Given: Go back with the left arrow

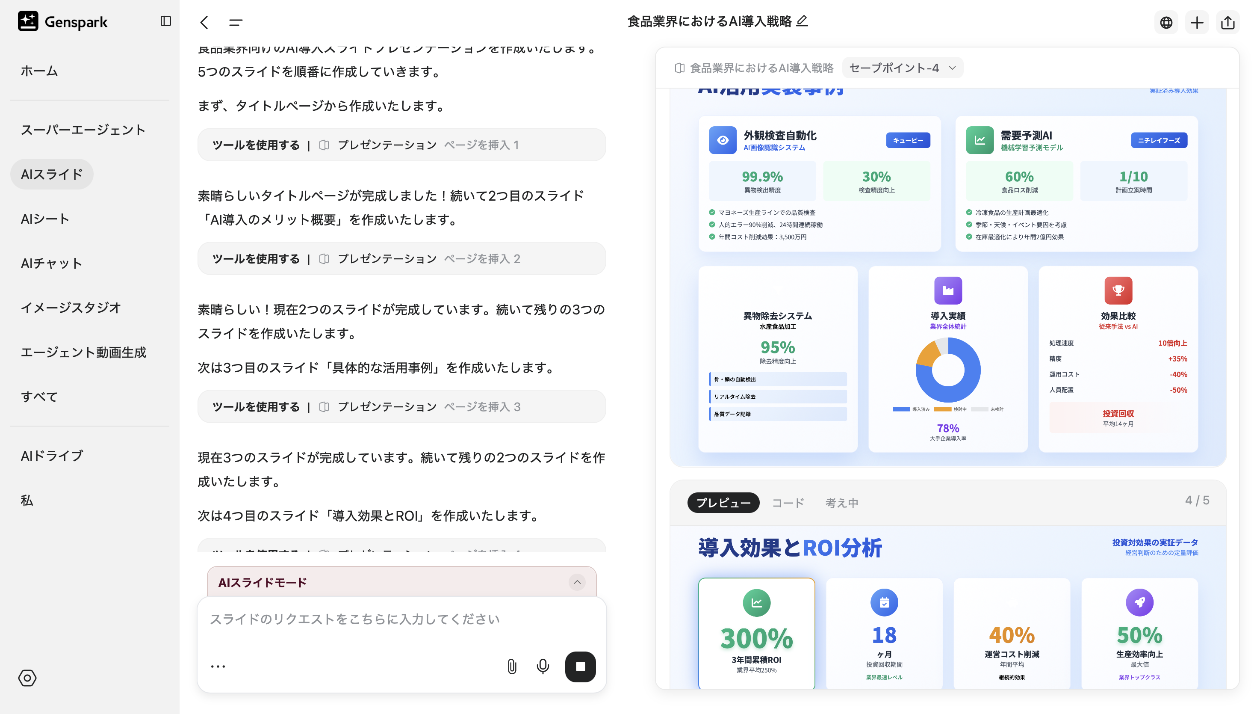Looking at the screenshot, I should coord(205,22).
